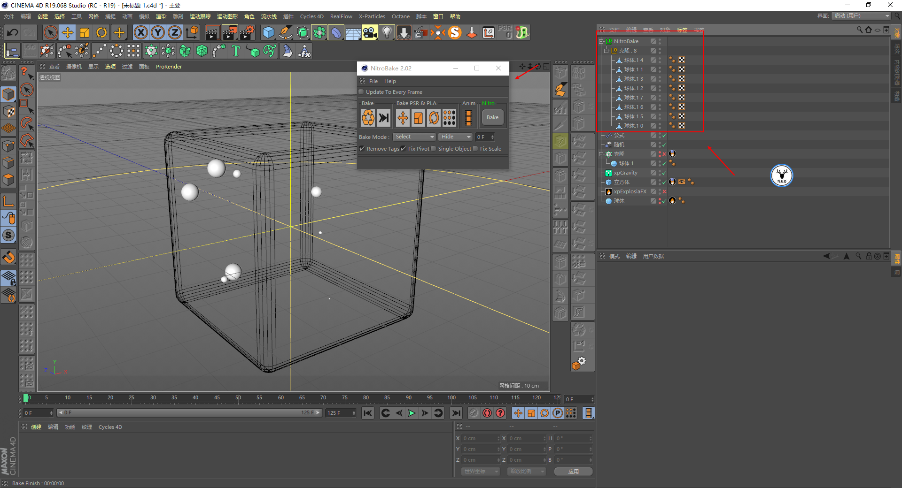Collapse the NitroBake tree node
This screenshot has width=902, height=488.
click(601, 41)
